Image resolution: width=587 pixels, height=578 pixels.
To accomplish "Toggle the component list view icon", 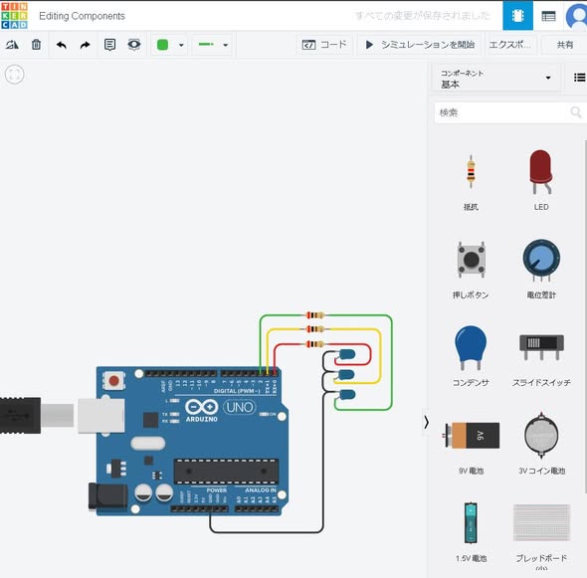I will (x=579, y=78).
